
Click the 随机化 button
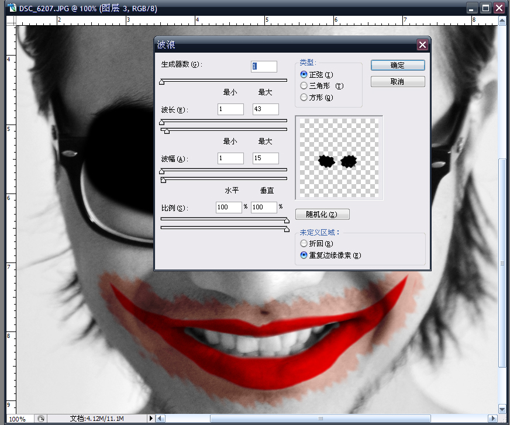(322, 215)
